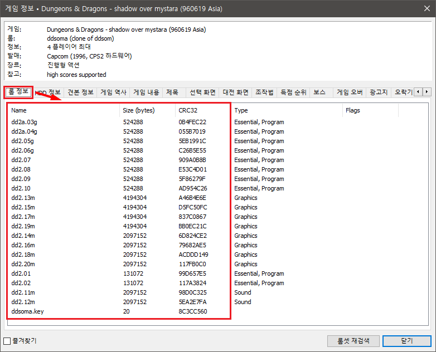Screen dimensions: 436x352
Task: Open the 득점 순위 tab
Action: pos(293,92)
